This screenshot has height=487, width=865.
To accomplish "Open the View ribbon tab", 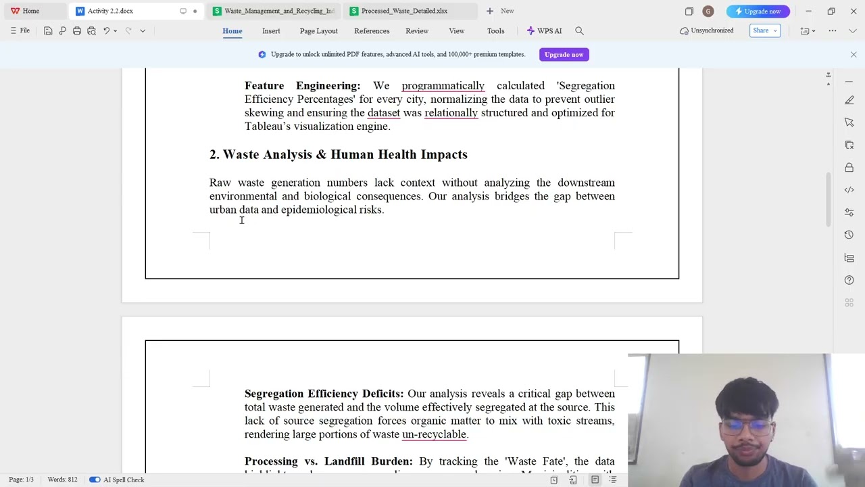I will tap(457, 30).
